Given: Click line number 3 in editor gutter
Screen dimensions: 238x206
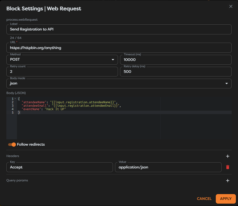Looking at the screenshot, I should click(x=13, y=106).
